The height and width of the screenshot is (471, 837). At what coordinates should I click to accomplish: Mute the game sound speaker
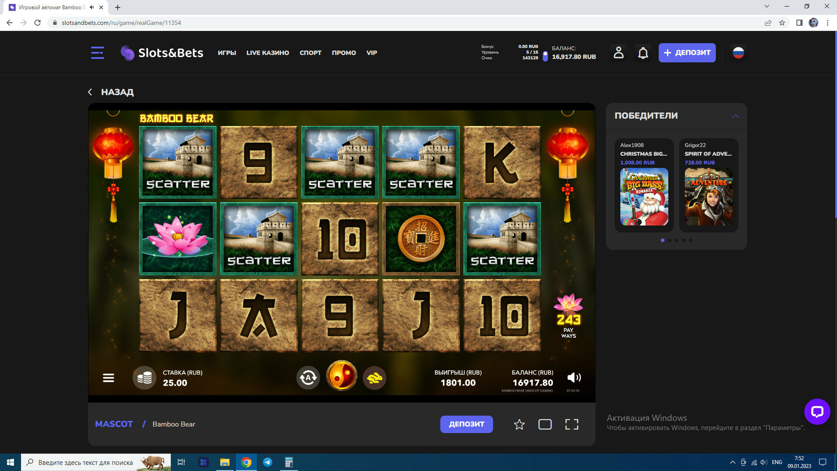coord(574,378)
